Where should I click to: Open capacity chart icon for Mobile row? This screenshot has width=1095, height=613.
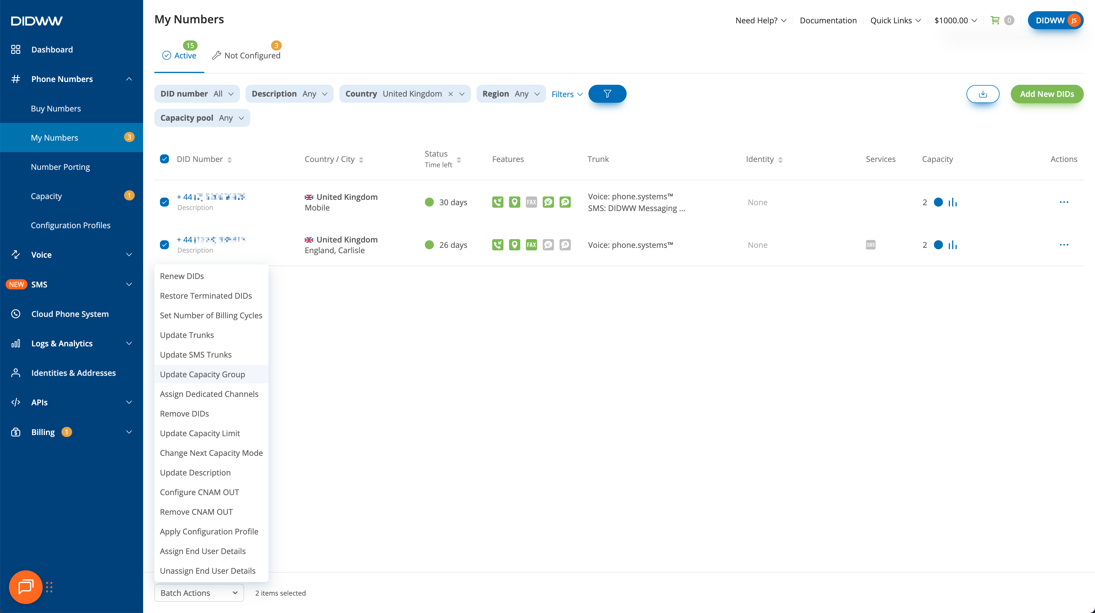(953, 202)
